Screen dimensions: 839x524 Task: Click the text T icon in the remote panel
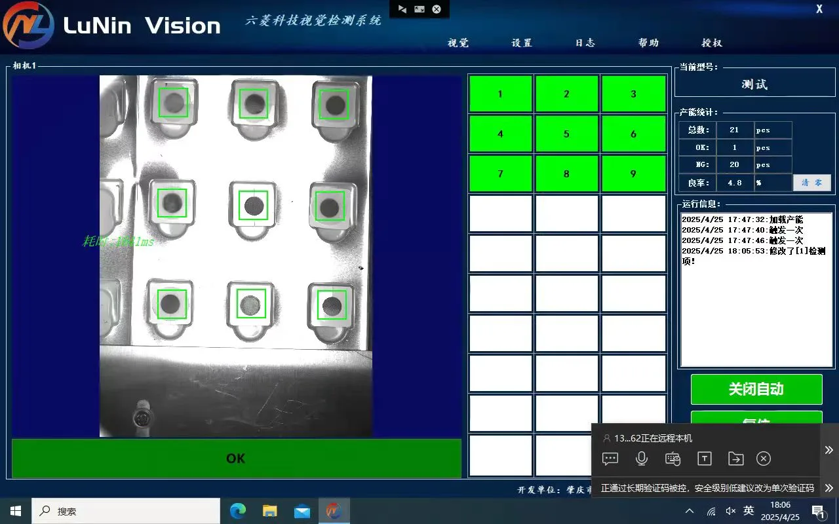click(704, 458)
